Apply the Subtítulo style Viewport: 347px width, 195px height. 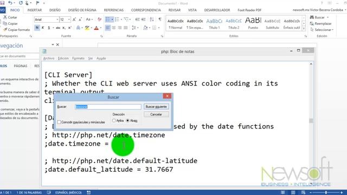click(x=272, y=24)
